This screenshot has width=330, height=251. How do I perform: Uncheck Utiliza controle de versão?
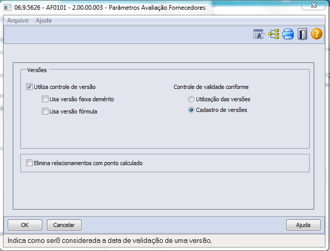pyautogui.click(x=29, y=87)
